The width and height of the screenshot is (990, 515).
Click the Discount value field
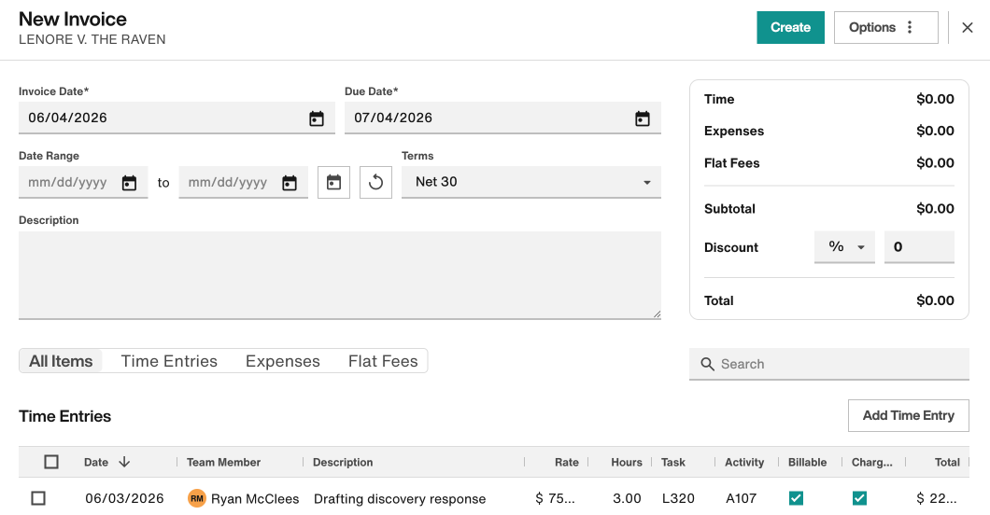coord(919,247)
